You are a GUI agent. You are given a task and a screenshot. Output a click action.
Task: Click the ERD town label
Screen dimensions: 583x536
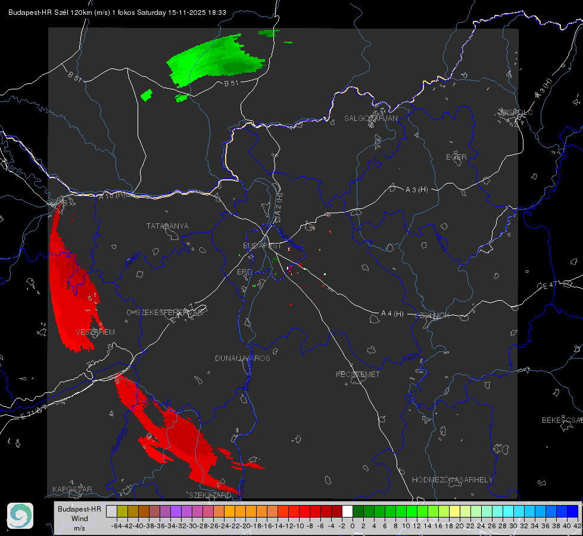tap(244, 272)
